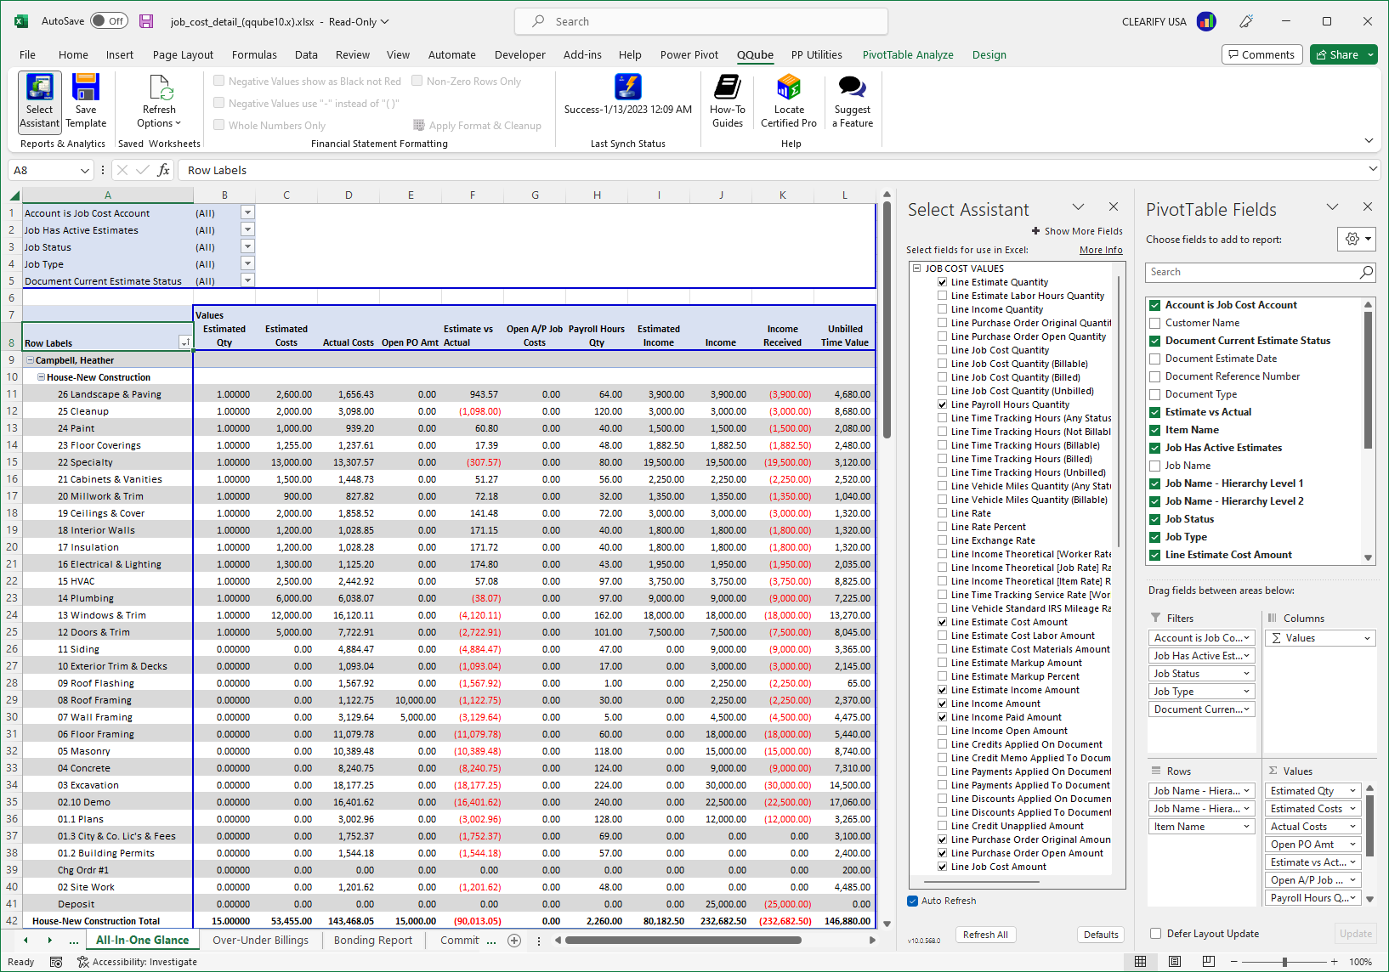Click the PivotTable Fields search box
Image resolution: width=1389 pixels, height=972 pixels.
[1250, 272]
